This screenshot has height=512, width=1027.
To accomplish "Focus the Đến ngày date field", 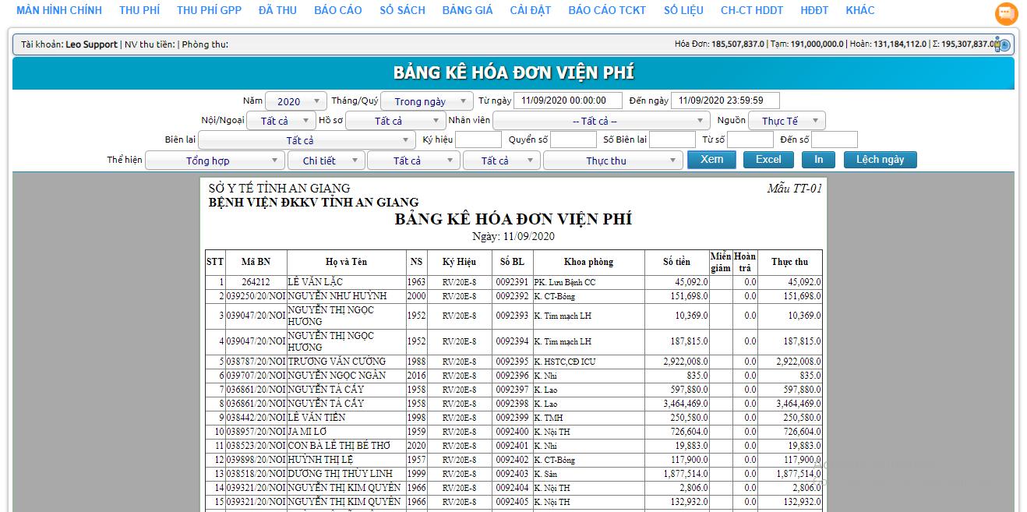I will 725,101.
